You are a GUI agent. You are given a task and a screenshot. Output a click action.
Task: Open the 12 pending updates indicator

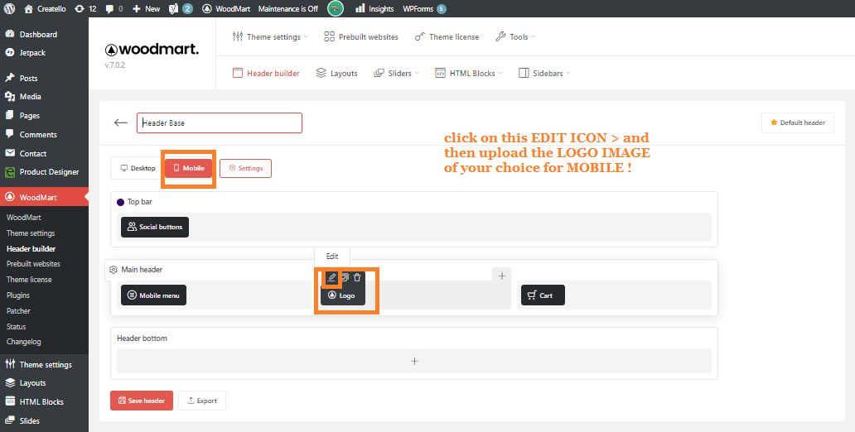85,9
